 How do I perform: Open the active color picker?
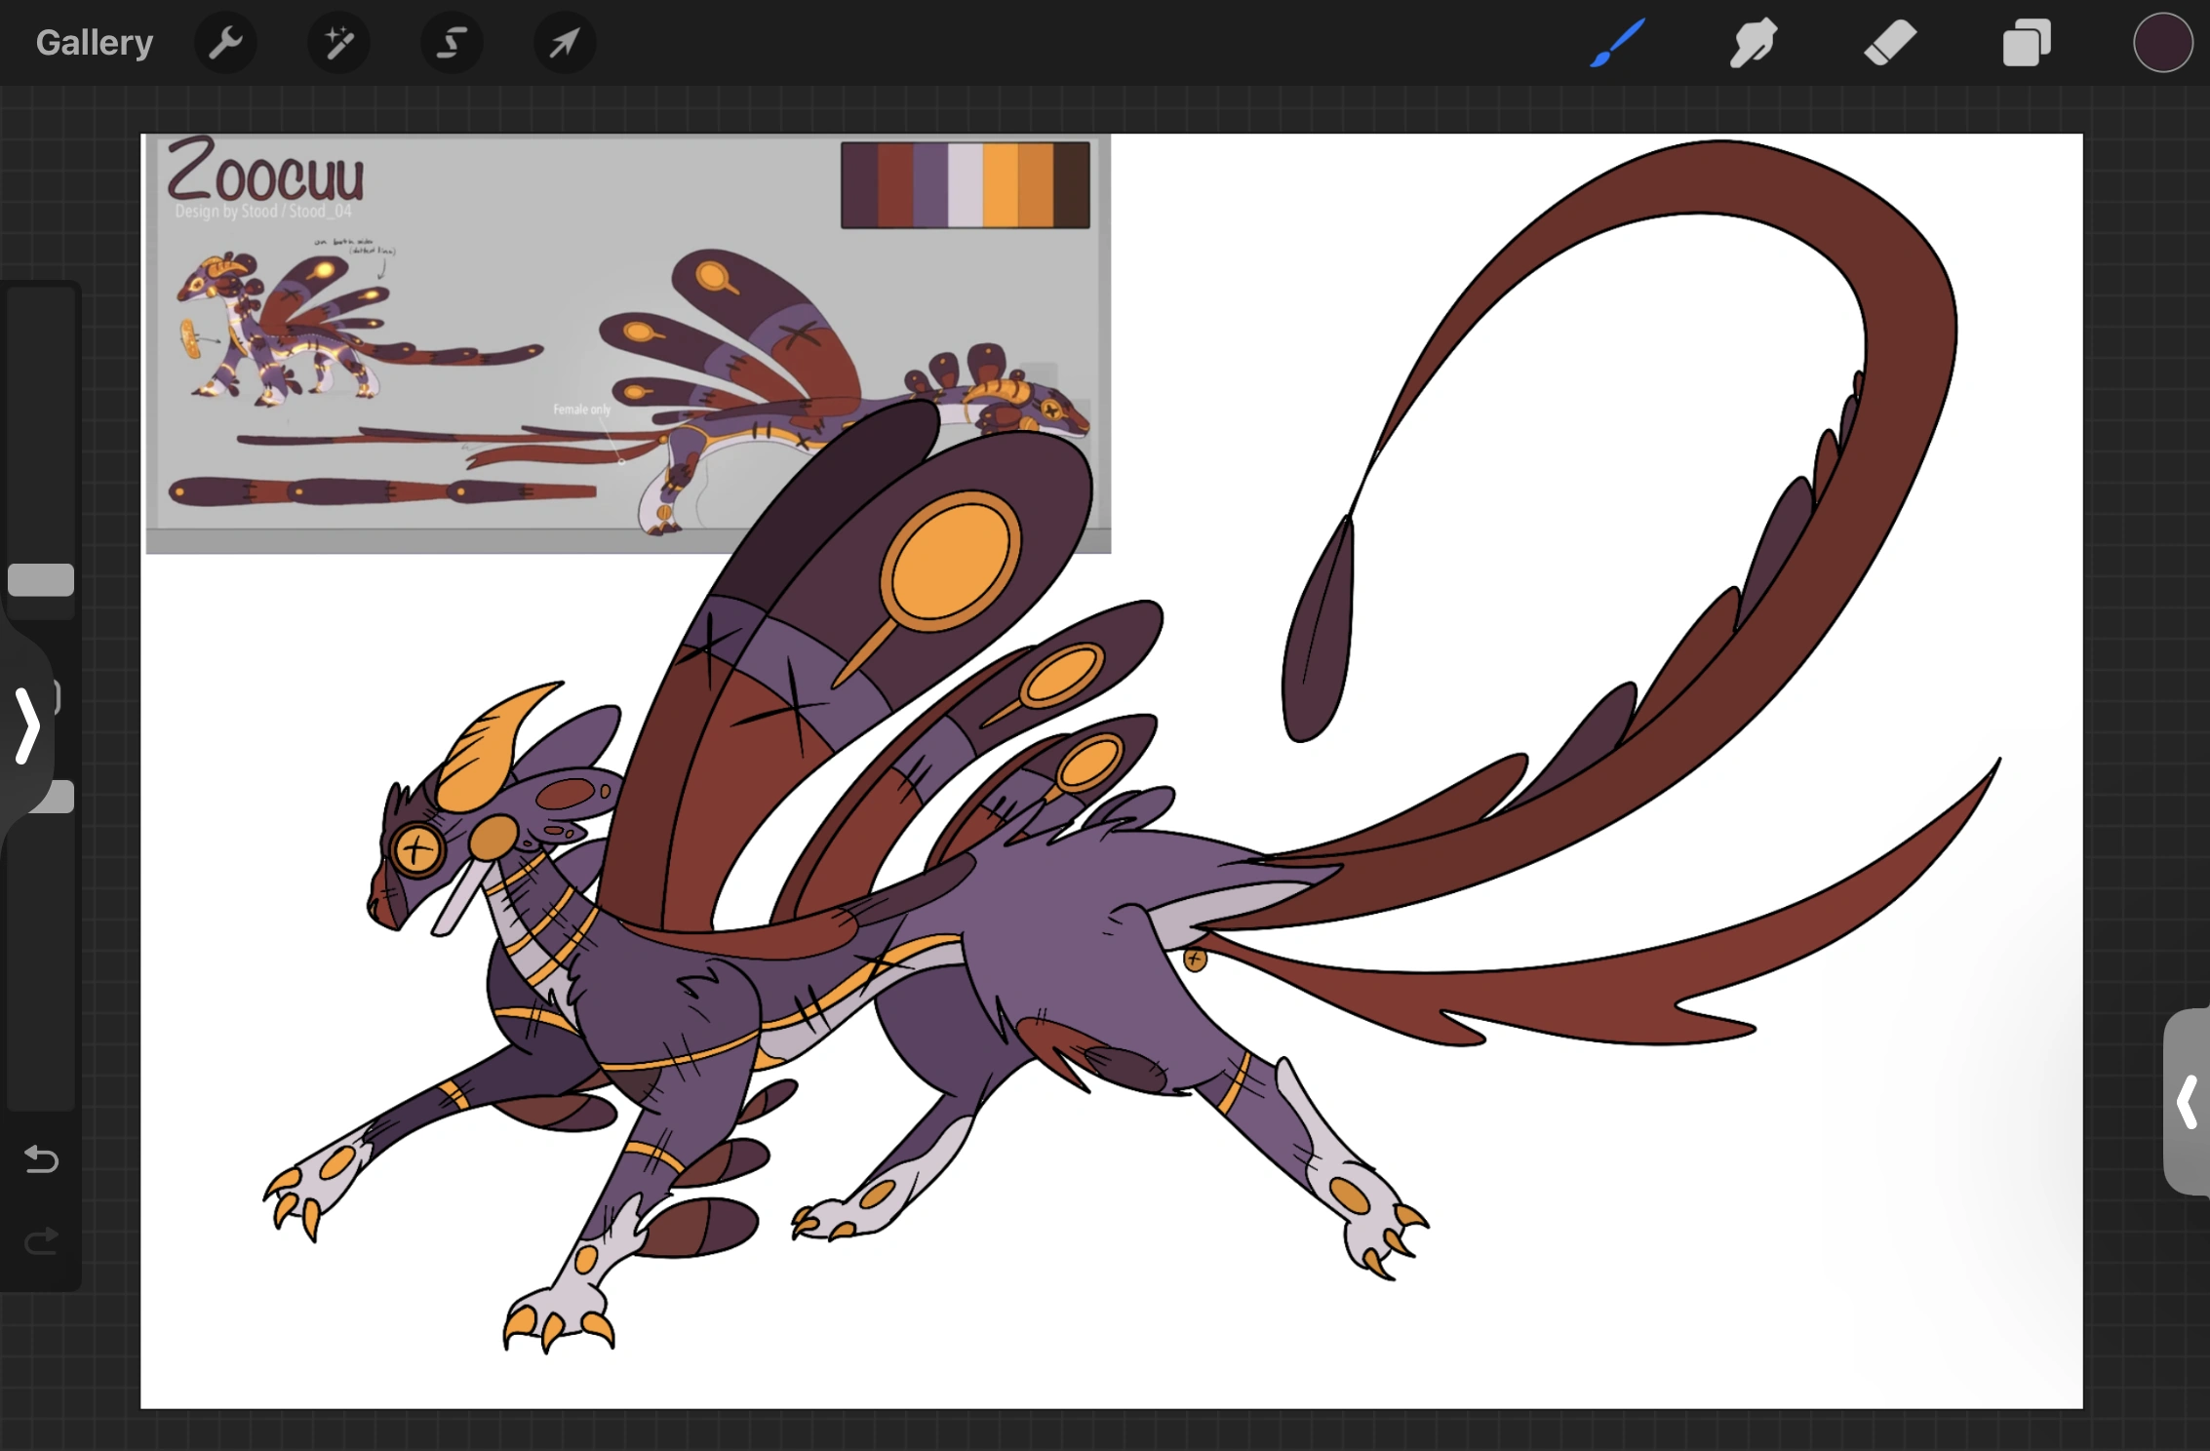click(2162, 42)
